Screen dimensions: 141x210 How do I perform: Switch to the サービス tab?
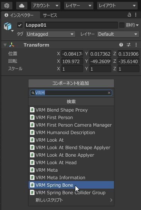tap(50, 15)
